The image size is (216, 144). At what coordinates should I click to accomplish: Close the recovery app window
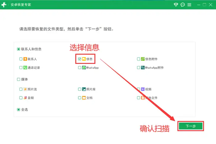pyautogui.click(x=210, y=5)
